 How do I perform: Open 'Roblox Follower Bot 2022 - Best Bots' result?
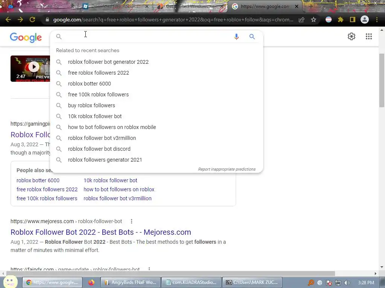point(101,232)
